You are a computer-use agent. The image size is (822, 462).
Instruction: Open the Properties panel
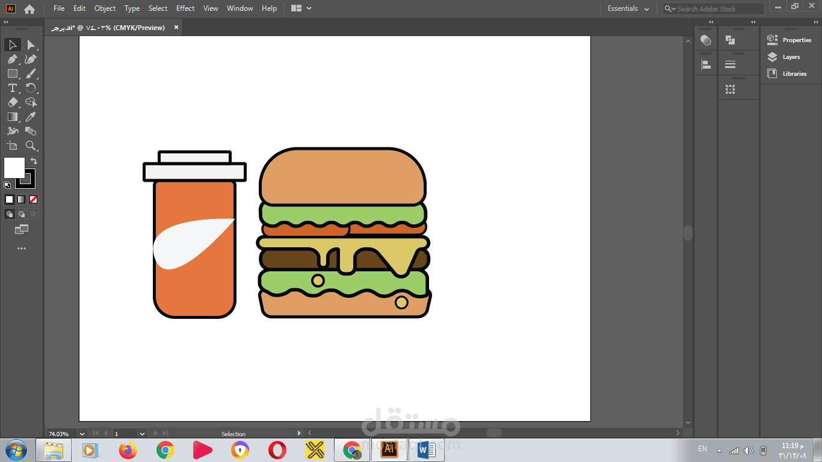point(790,40)
